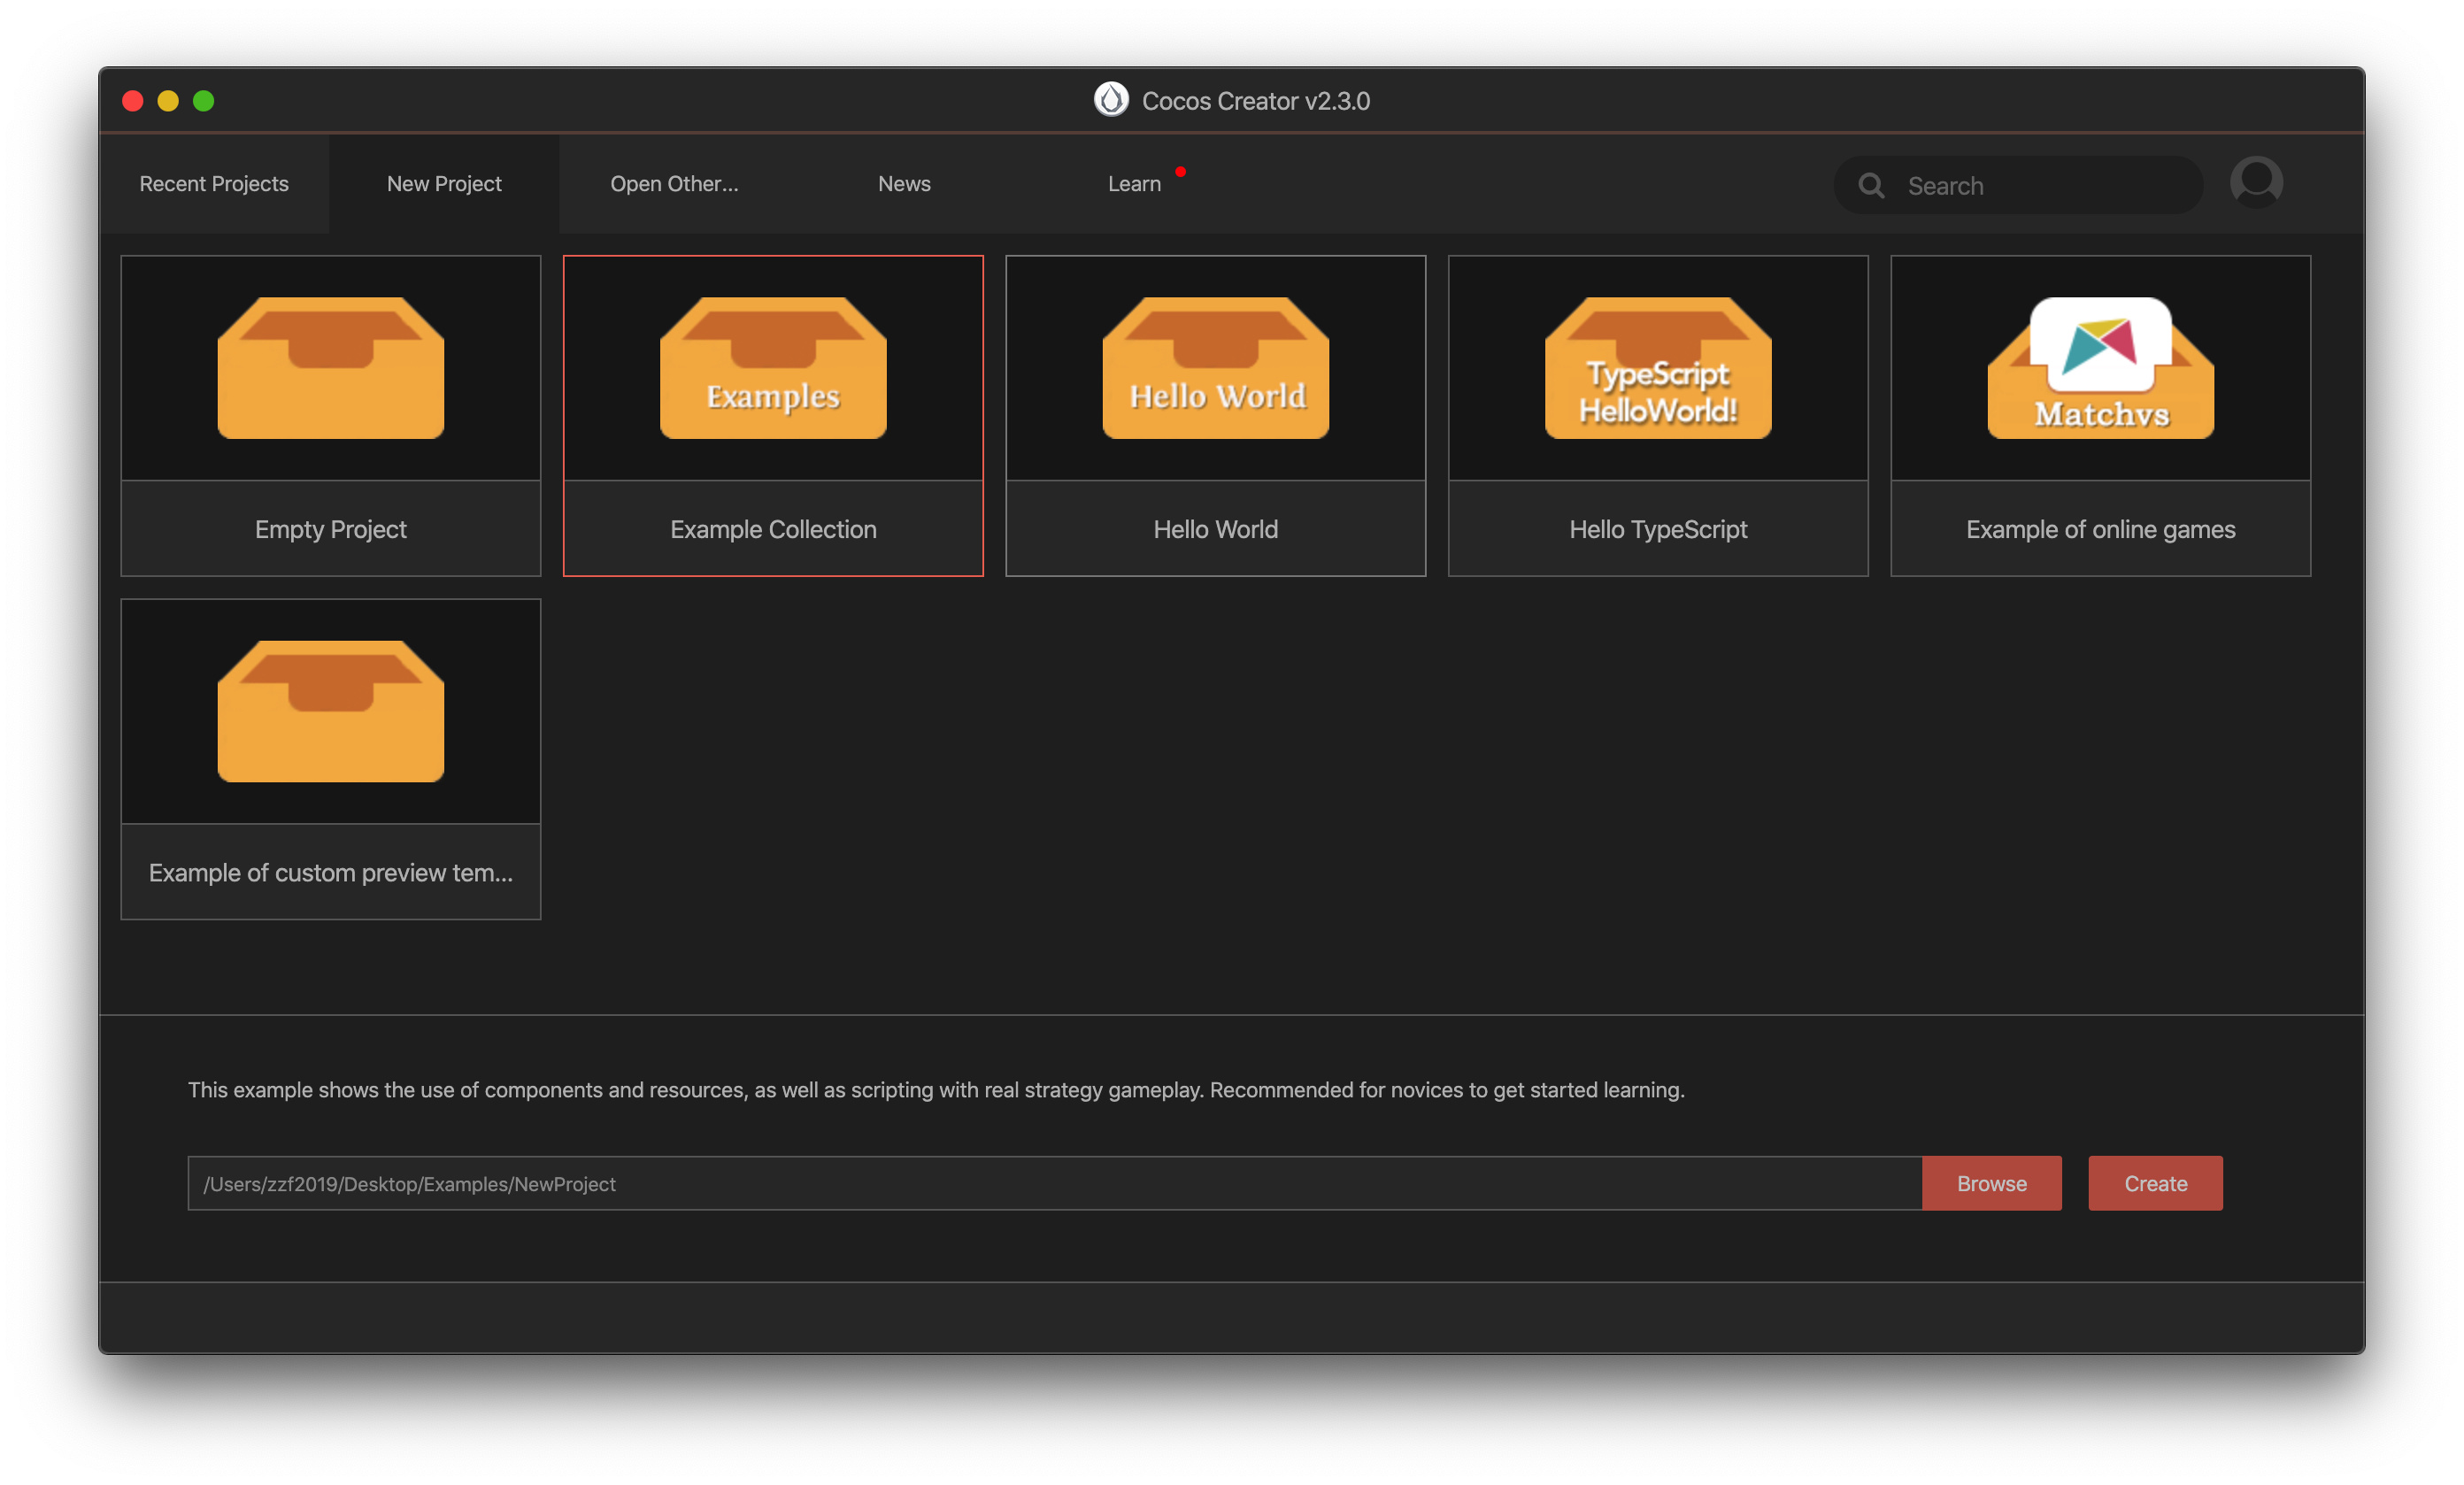Click the project path input field
This screenshot has height=1485, width=2464.
(x=1054, y=1183)
